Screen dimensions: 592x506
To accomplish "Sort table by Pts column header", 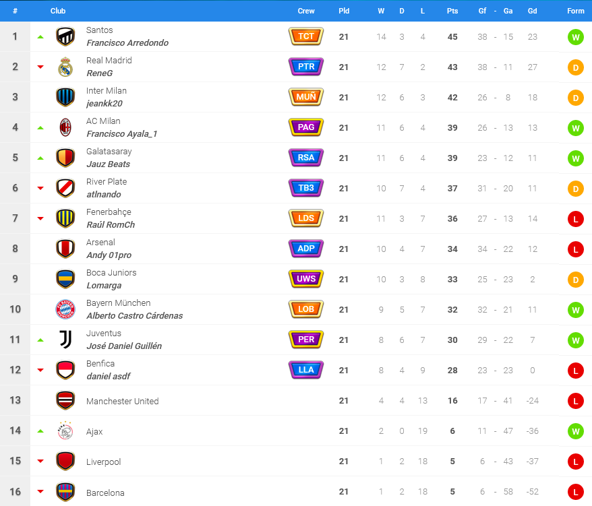I will [x=452, y=11].
